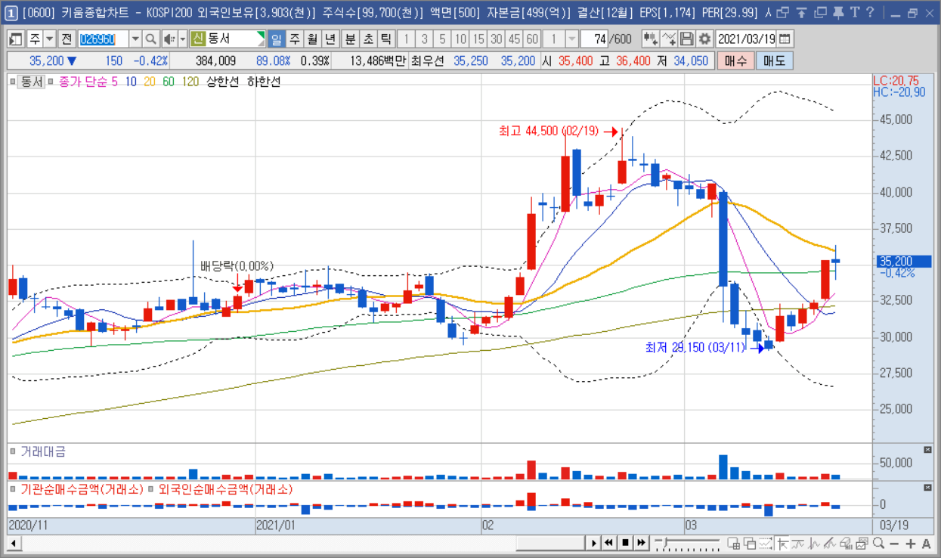
Task: Click the letter A auto-scale icon
Action: pos(927,543)
